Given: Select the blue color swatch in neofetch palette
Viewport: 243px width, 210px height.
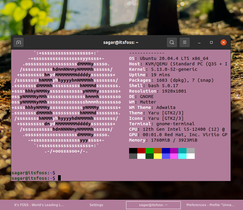Looking at the screenshot, I should (165, 150).
